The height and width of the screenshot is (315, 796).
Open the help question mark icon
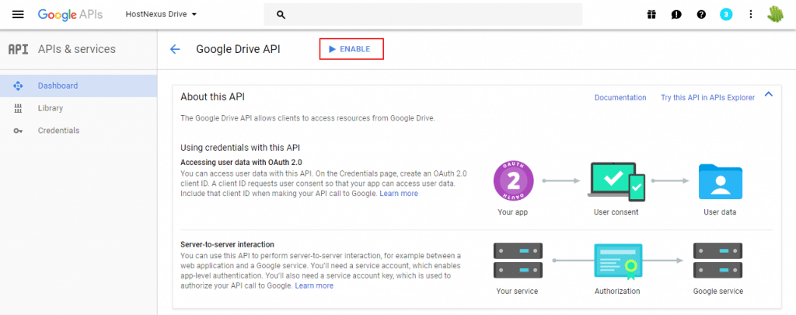coord(701,14)
